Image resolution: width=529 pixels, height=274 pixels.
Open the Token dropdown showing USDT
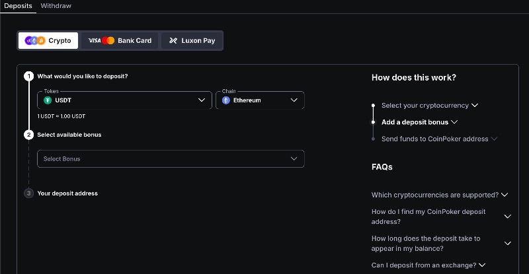pos(124,100)
